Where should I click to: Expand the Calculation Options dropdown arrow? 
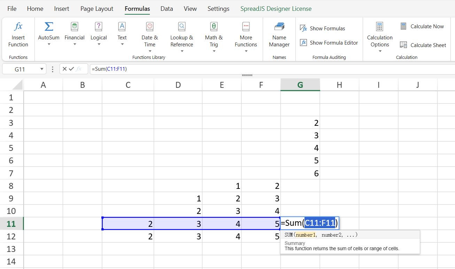pos(380,51)
